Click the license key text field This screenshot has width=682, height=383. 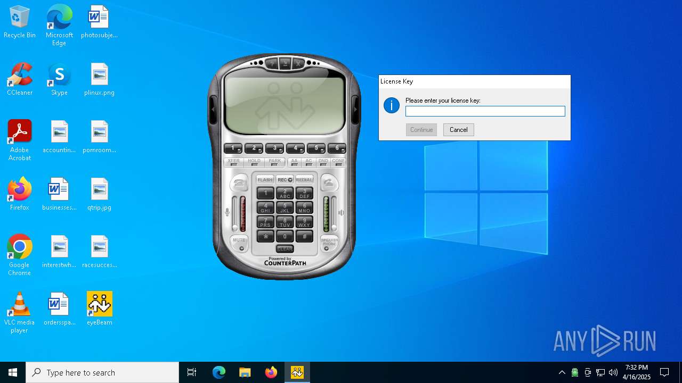(485, 111)
